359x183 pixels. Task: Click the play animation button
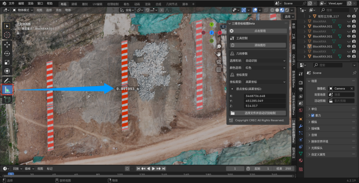tap(153, 169)
